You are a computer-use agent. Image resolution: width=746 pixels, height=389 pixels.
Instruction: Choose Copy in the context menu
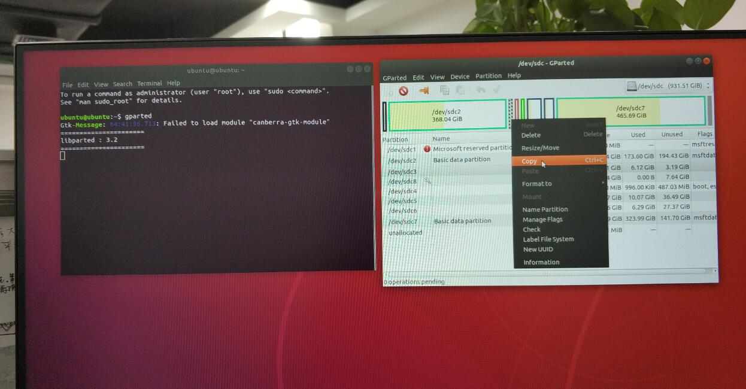[x=560, y=161]
